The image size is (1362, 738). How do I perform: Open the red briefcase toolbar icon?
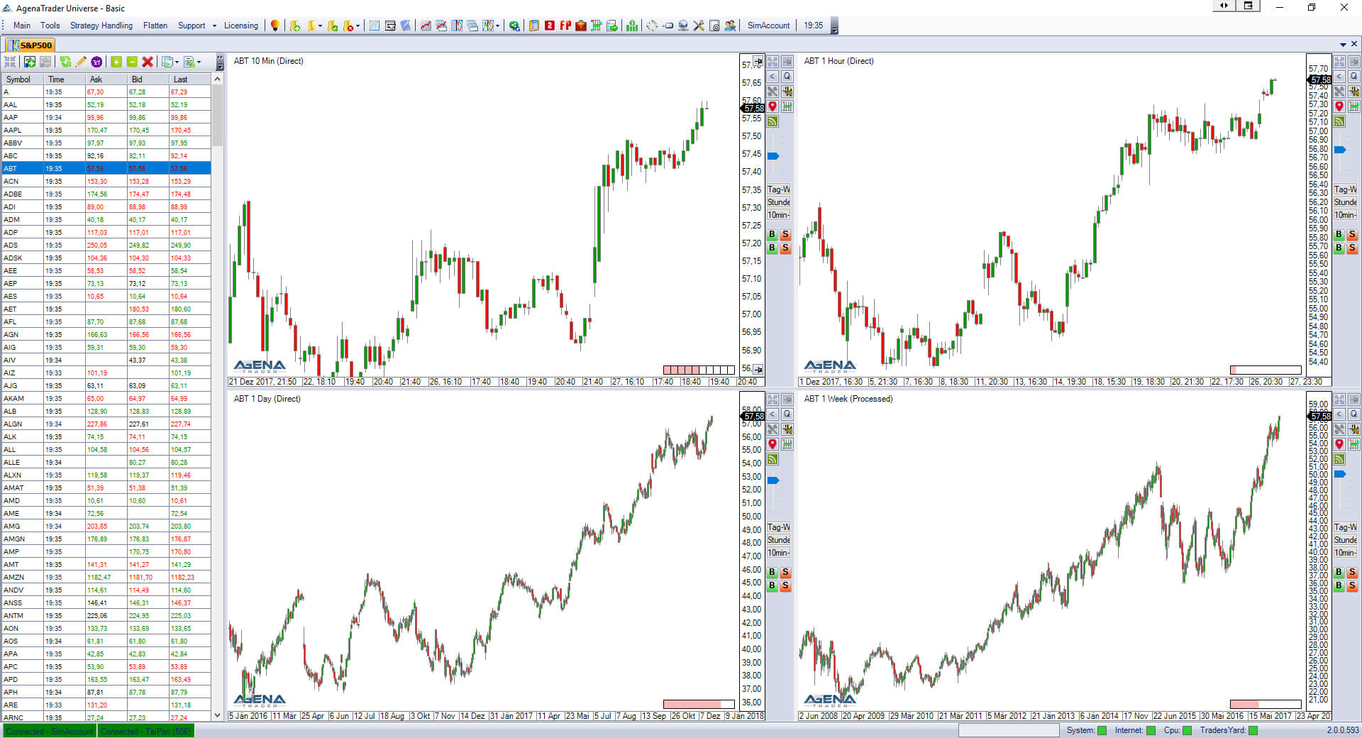coord(581,26)
